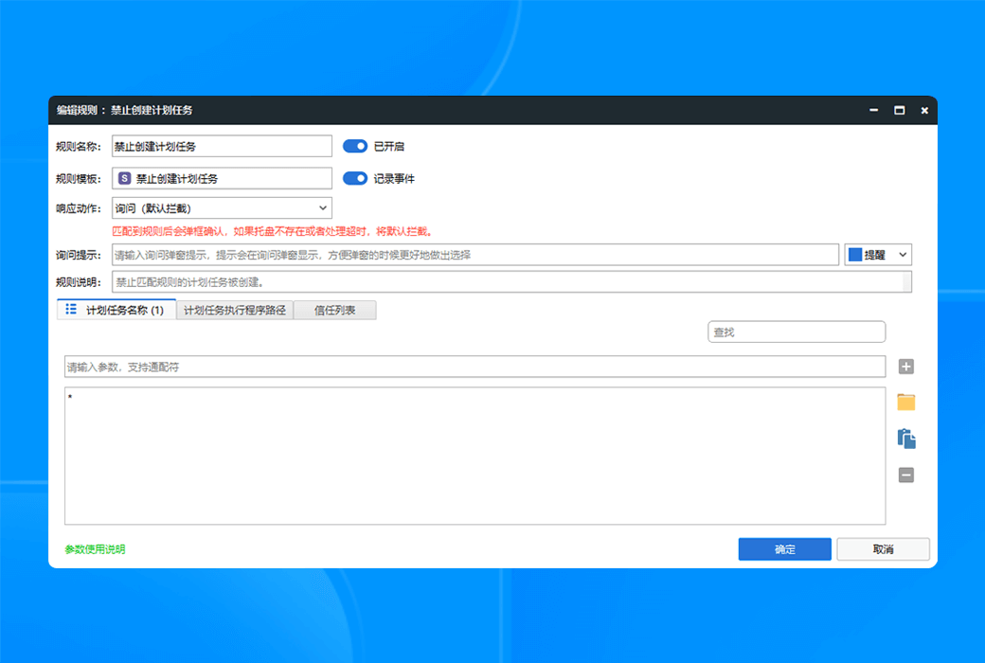This screenshot has width=985, height=663.
Task: Click the 查找 search box
Action: pyautogui.click(x=797, y=331)
